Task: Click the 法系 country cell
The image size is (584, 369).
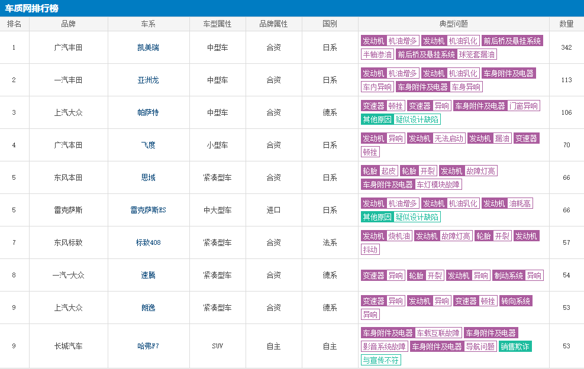Action: (x=330, y=242)
